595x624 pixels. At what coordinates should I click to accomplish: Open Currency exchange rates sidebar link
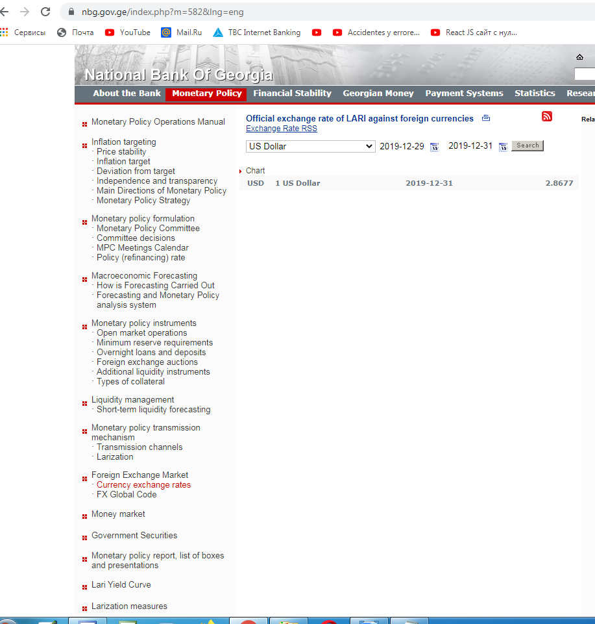pyautogui.click(x=143, y=485)
